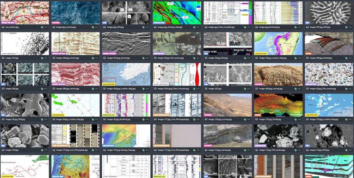The height and width of the screenshot is (178, 354).
Task: Click the file name images (91).jpg_seismic.jpg
Action: (118, 57)
